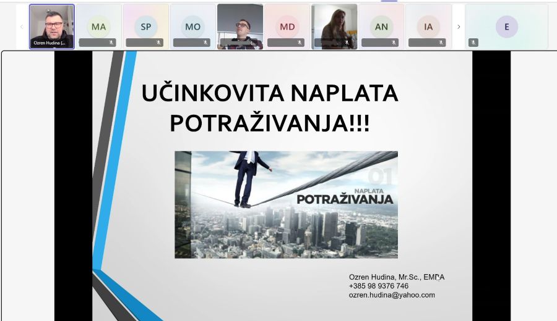Click muted mic icon on MA tile
The width and height of the screenshot is (557, 321).
pos(112,43)
